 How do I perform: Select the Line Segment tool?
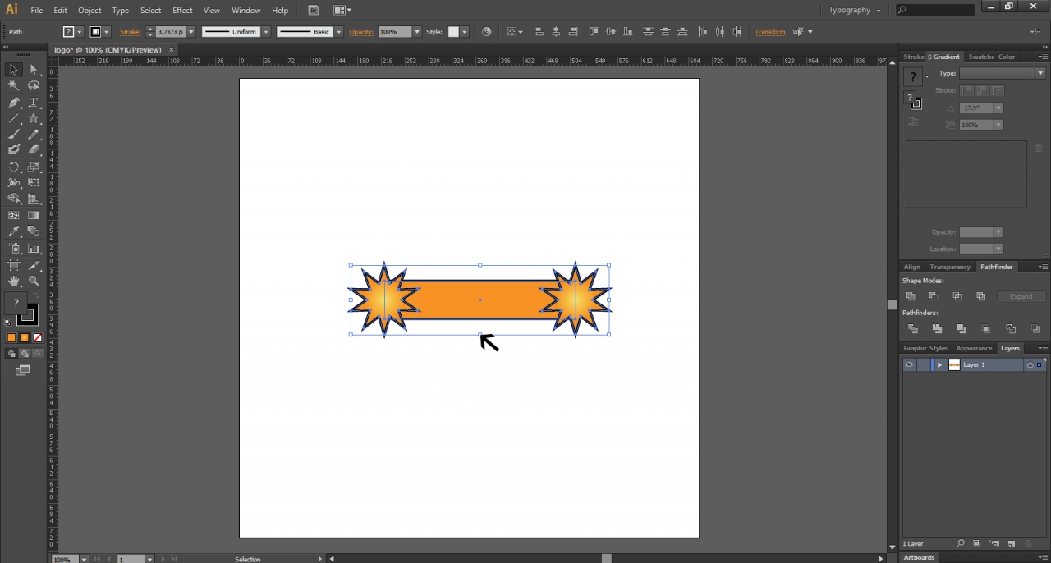tap(14, 118)
